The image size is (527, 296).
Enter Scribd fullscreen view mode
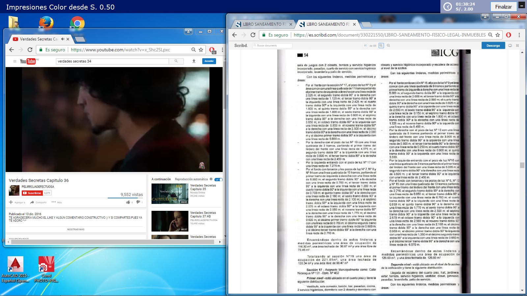coord(517,46)
